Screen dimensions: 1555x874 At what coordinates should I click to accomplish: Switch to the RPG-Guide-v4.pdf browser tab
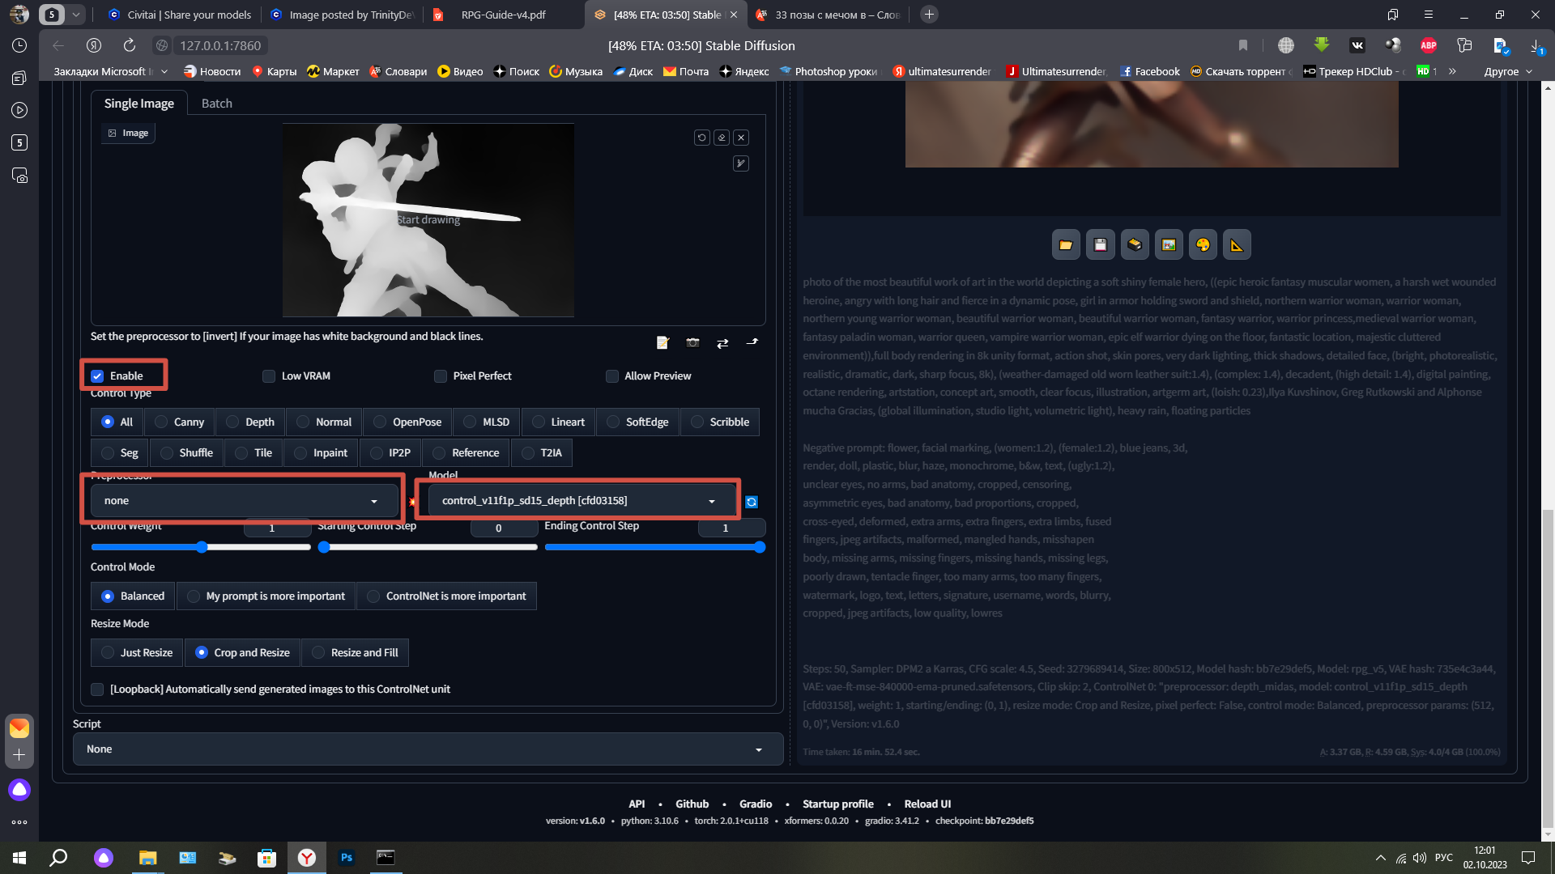pos(504,15)
